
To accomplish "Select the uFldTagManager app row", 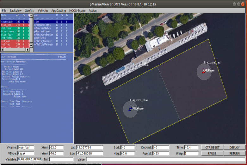I will pos(53,41).
